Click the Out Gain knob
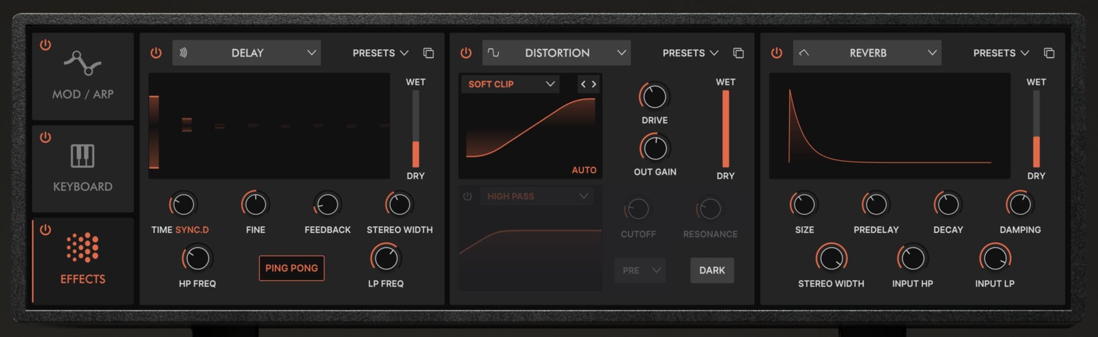1098x337 pixels. [x=654, y=148]
